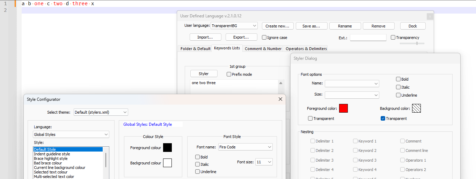Click the keywords box scroll up arrow
This screenshot has height=179, width=476.
[x=280, y=83]
